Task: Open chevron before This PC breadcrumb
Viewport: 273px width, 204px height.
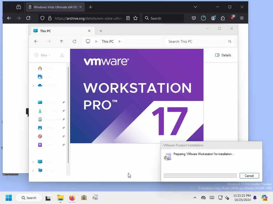Action: coord(96,41)
